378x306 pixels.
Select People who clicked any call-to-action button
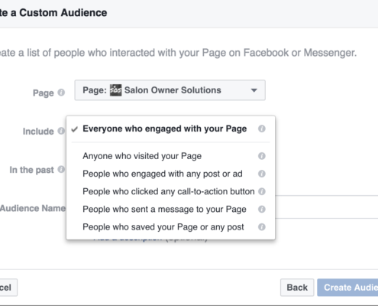[170, 191]
